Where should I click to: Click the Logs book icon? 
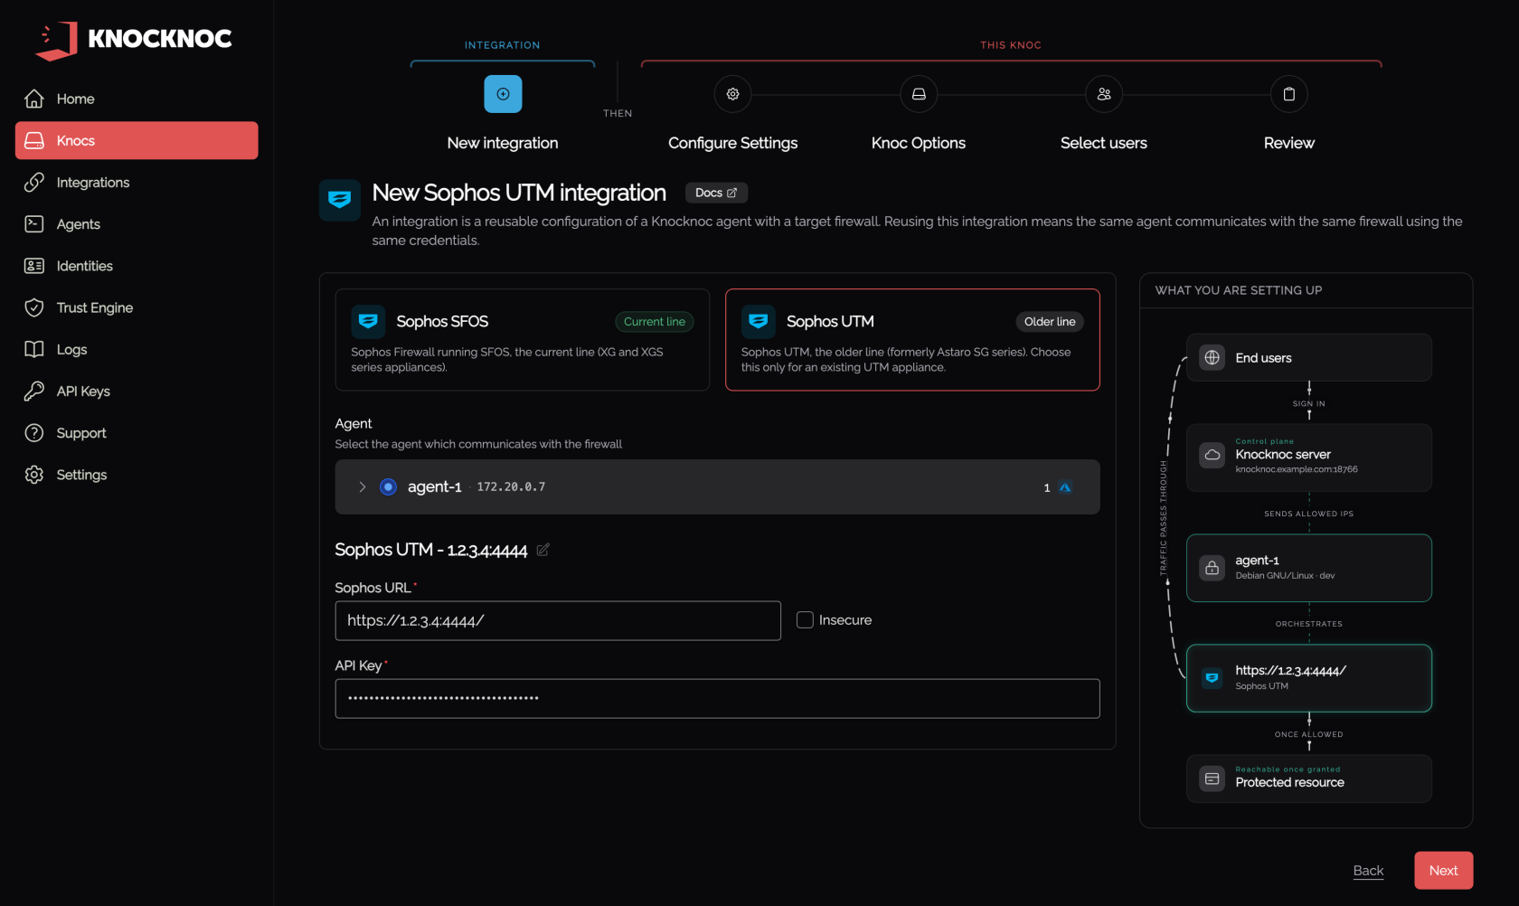tap(34, 349)
